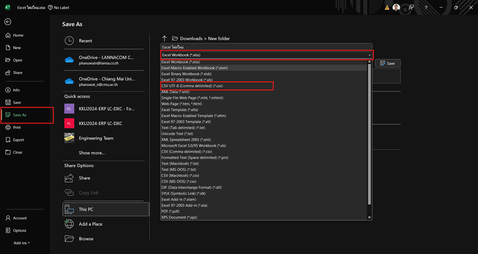Open Share in the left sidebar menu
Image resolution: width=478 pixels, height=254 pixels.
point(14,72)
